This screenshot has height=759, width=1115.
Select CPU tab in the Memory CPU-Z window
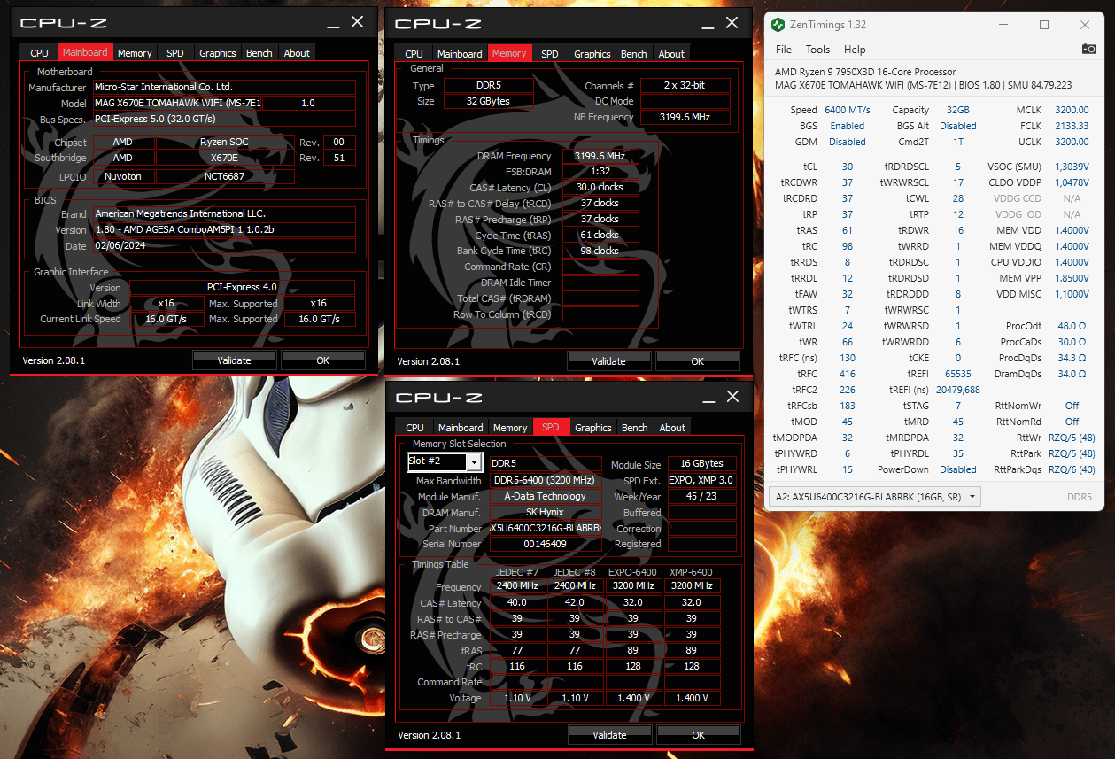pyautogui.click(x=414, y=53)
